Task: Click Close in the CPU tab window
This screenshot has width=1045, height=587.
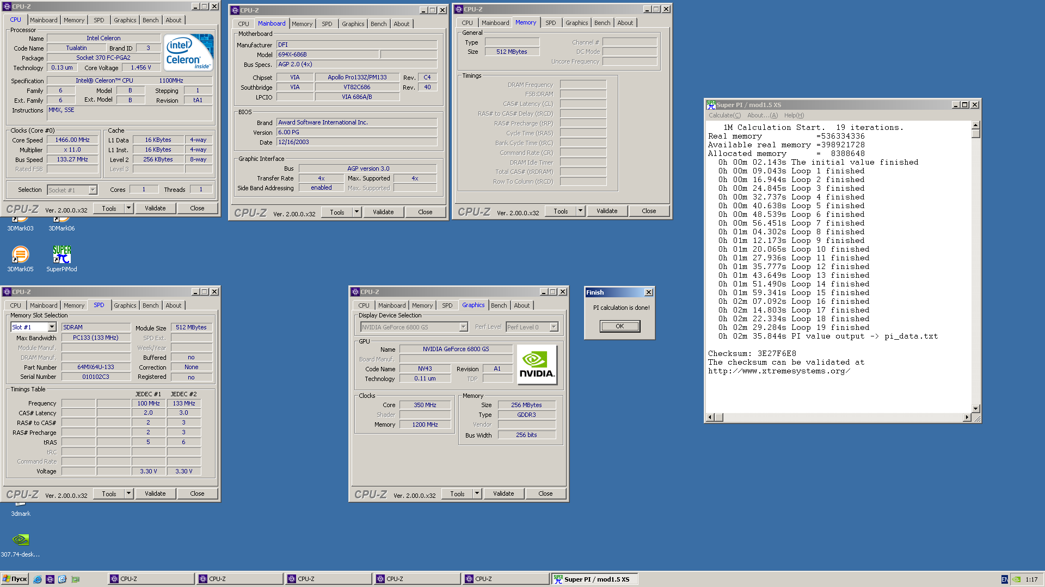Action: point(198,208)
